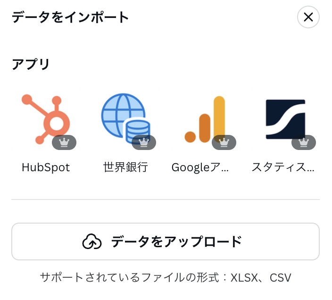Choose the Google Analytics bar chart icon
Screen dimensions: 332x300
click(205, 119)
